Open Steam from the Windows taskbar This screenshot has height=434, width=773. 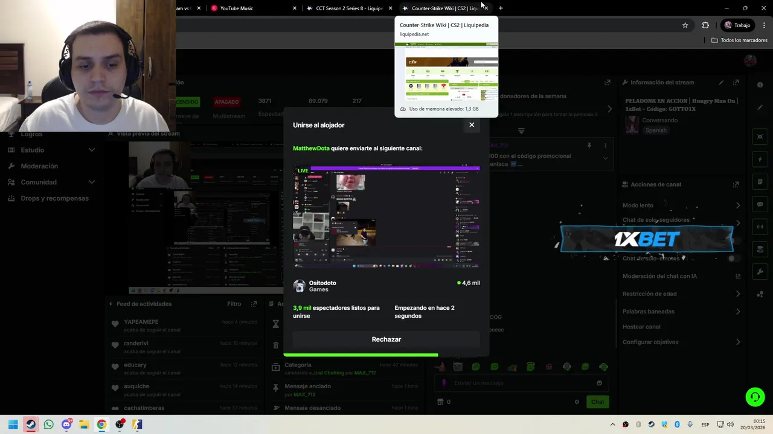(x=31, y=424)
